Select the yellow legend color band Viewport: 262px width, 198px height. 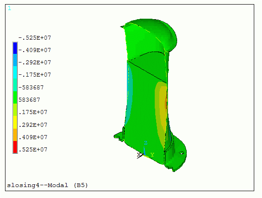coord(15,122)
